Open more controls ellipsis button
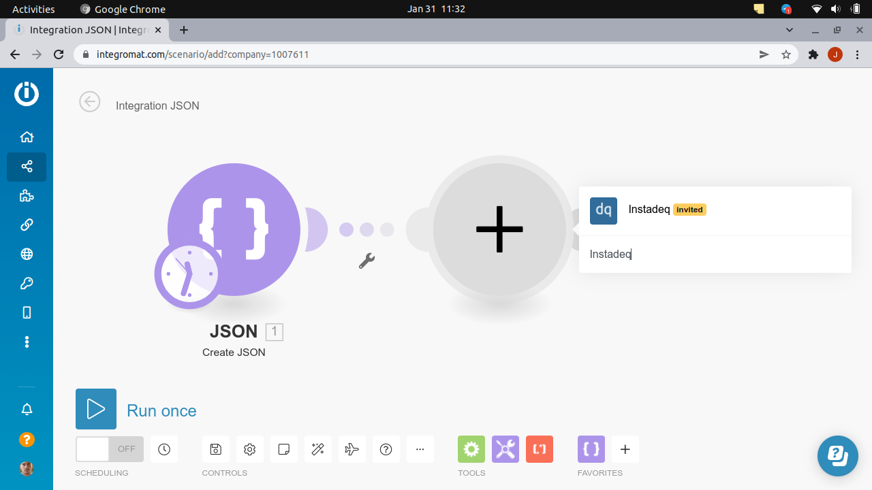 pyautogui.click(x=420, y=449)
